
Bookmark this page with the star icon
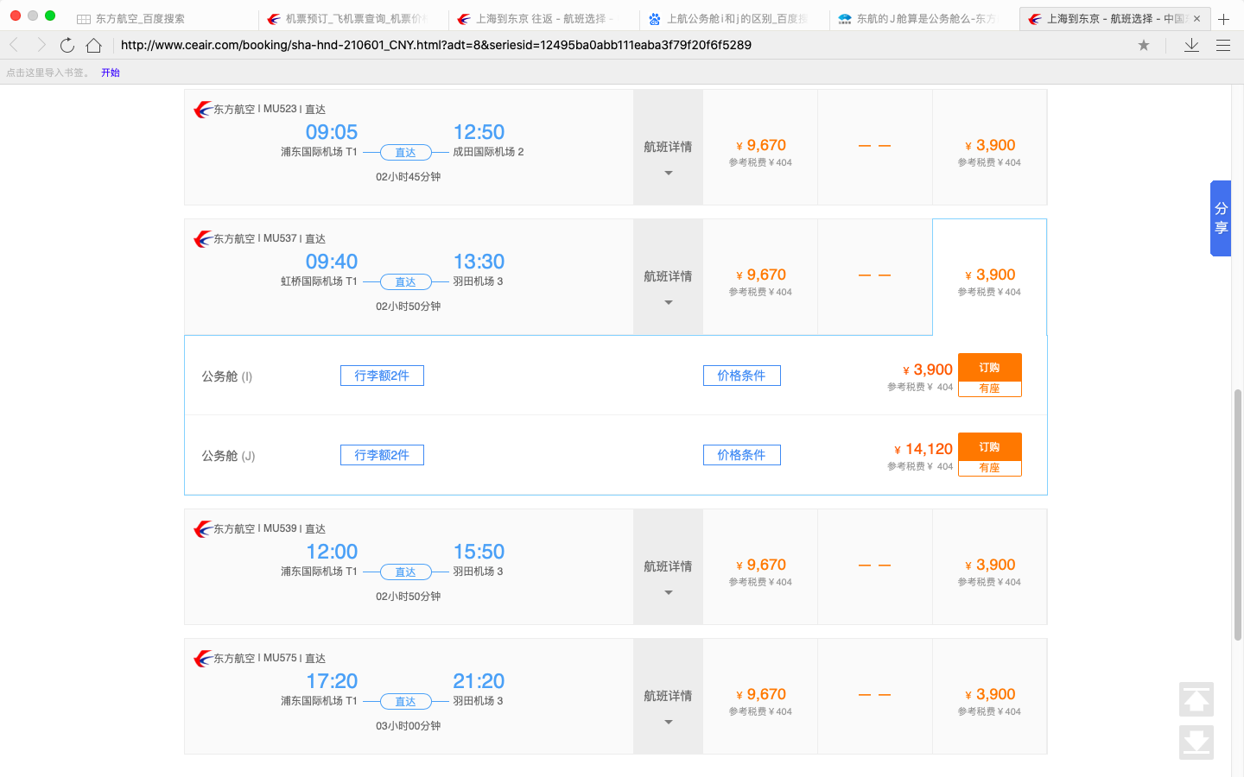click(1144, 45)
